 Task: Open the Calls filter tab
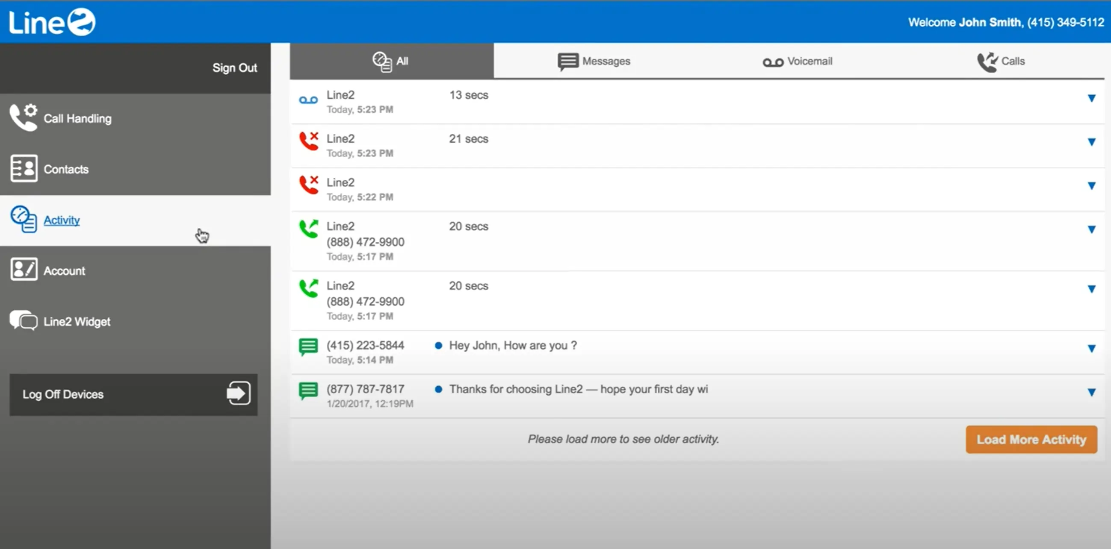1001,61
